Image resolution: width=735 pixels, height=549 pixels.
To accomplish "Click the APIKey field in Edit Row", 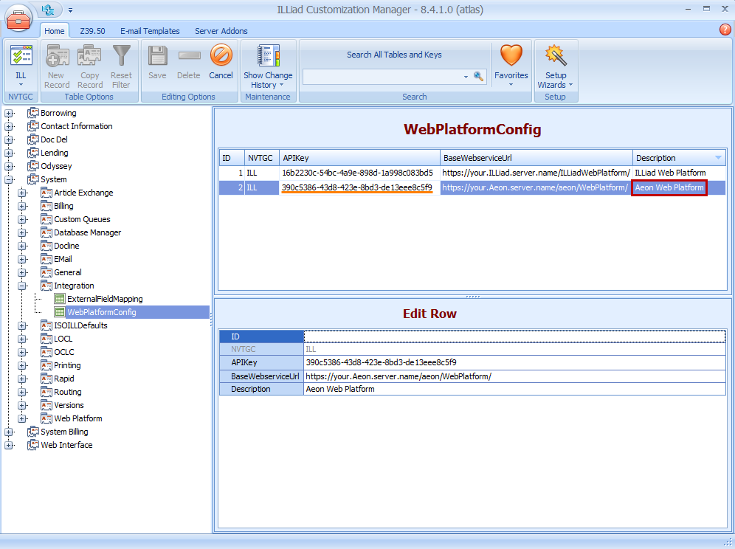I will pyautogui.click(x=514, y=362).
